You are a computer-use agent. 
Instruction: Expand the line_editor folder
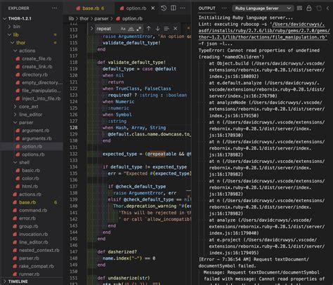[x=31, y=114]
